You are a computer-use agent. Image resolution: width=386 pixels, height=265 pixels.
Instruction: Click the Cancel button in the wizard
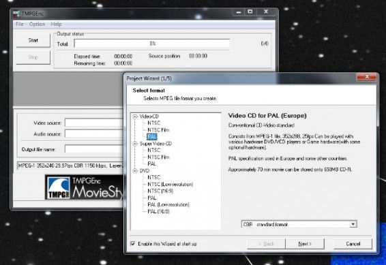(x=353, y=244)
